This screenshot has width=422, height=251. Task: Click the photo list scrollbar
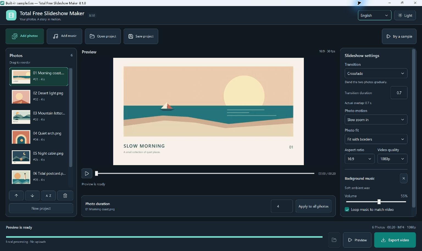[71, 118]
